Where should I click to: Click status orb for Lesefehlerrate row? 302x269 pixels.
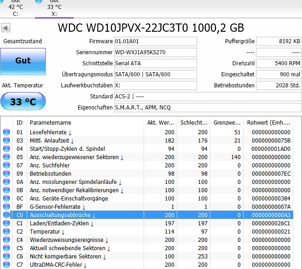pos(6,132)
